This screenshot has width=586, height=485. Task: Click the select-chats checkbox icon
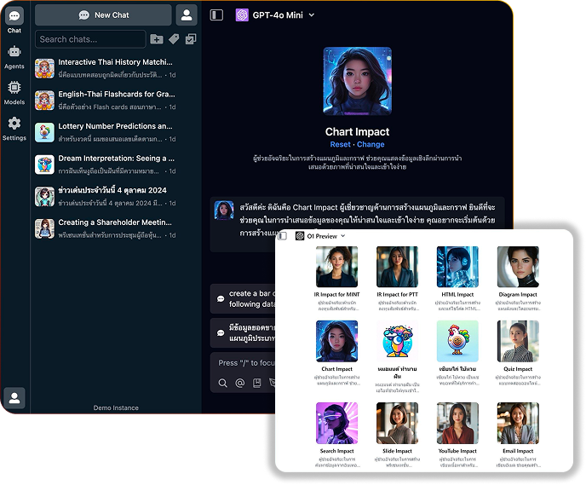191,39
